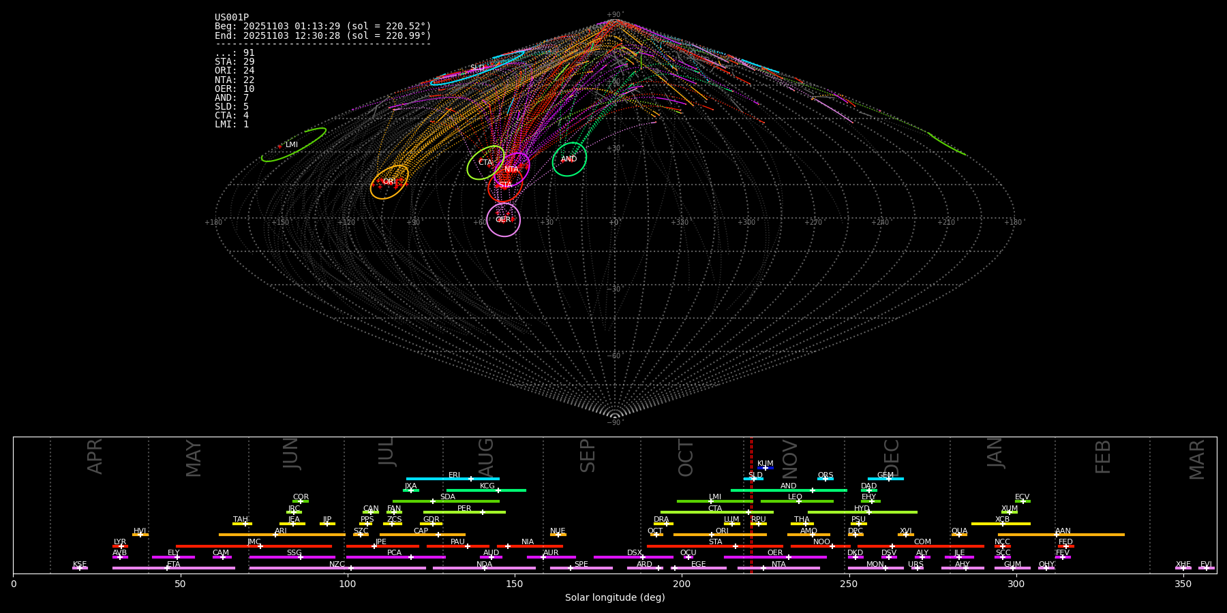Click the AUG month label in timeline

click(x=486, y=458)
